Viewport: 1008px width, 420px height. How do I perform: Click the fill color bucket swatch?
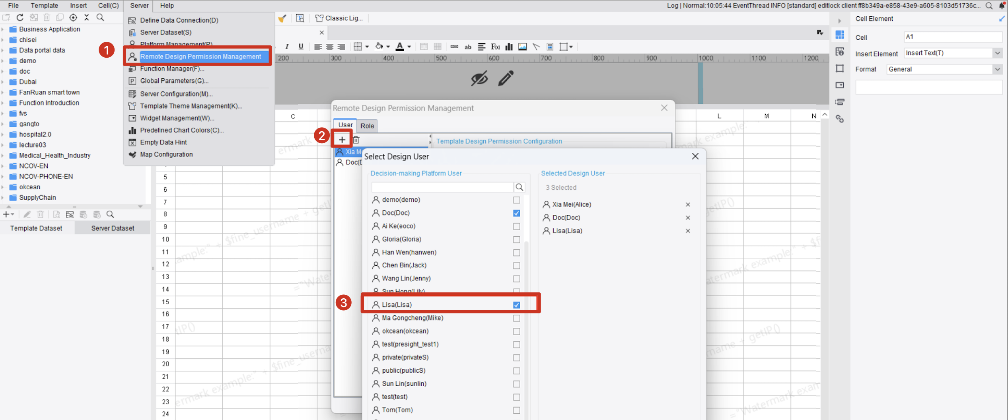379,47
